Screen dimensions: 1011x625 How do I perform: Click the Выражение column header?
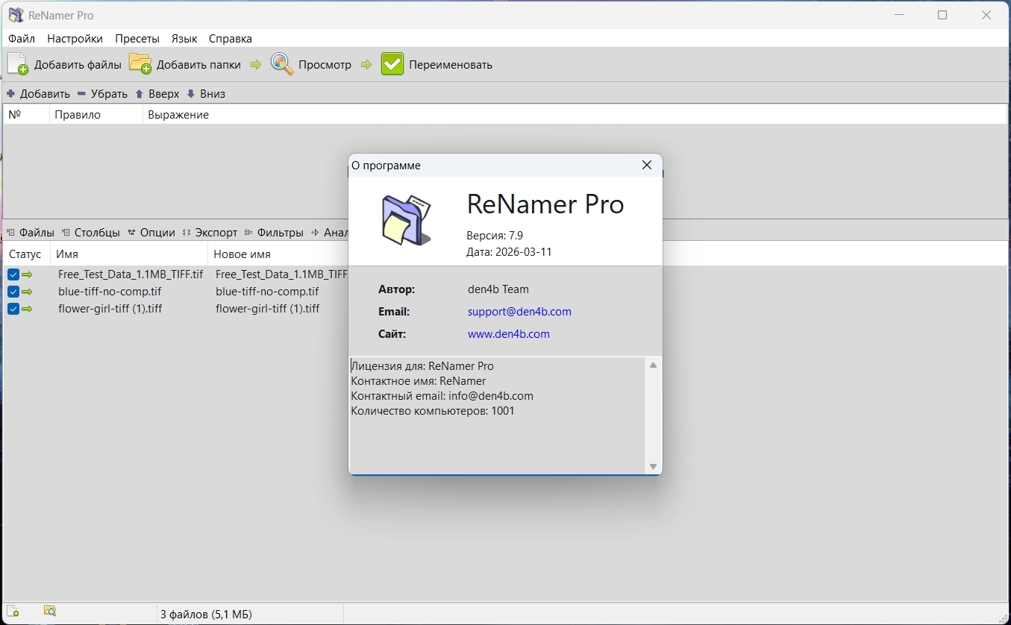pyautogui.click(x=575, y=115)
